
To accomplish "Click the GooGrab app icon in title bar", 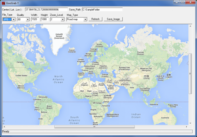I will pyautogui.click(x=3, y=3).
